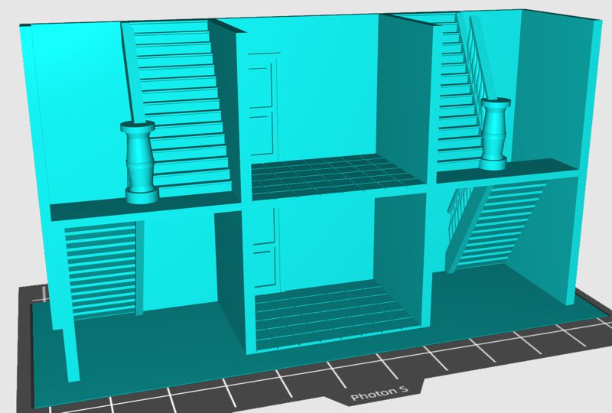Select the right baluster post by the railing
Screen dimensions: 612x413
pyautogui.click(x=495, y=134)
